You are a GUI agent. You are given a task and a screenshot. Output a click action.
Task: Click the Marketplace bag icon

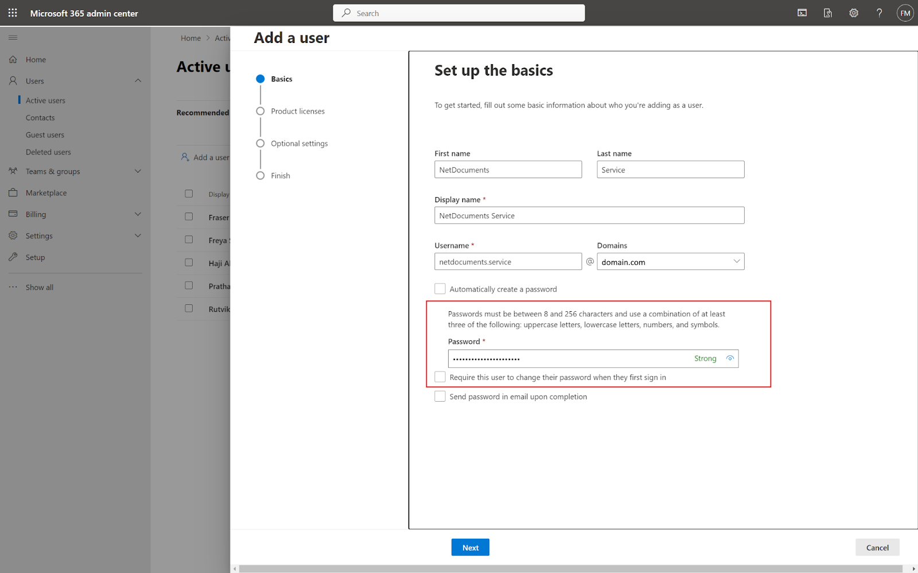coord(13,193)
